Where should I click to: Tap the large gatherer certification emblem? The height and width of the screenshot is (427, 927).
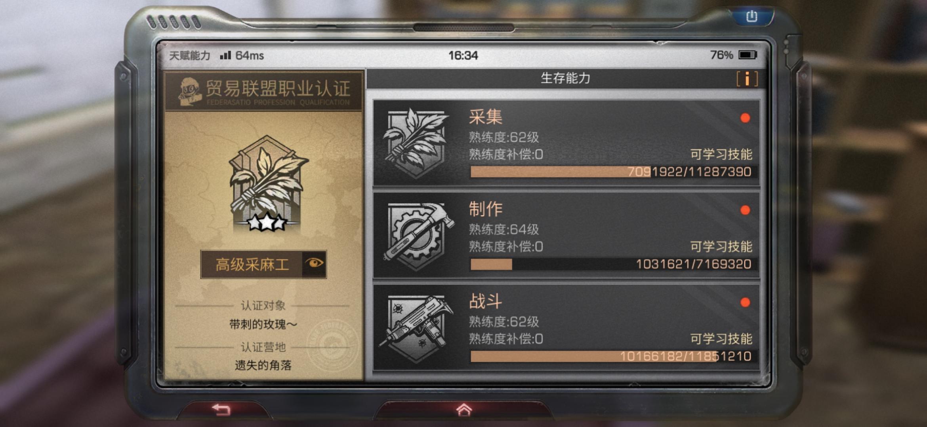[267, 185]
